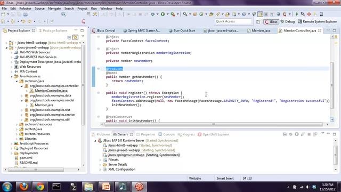Click the globe web browser toolbar icon
The image size is (341, 192).
pos(278,14)
